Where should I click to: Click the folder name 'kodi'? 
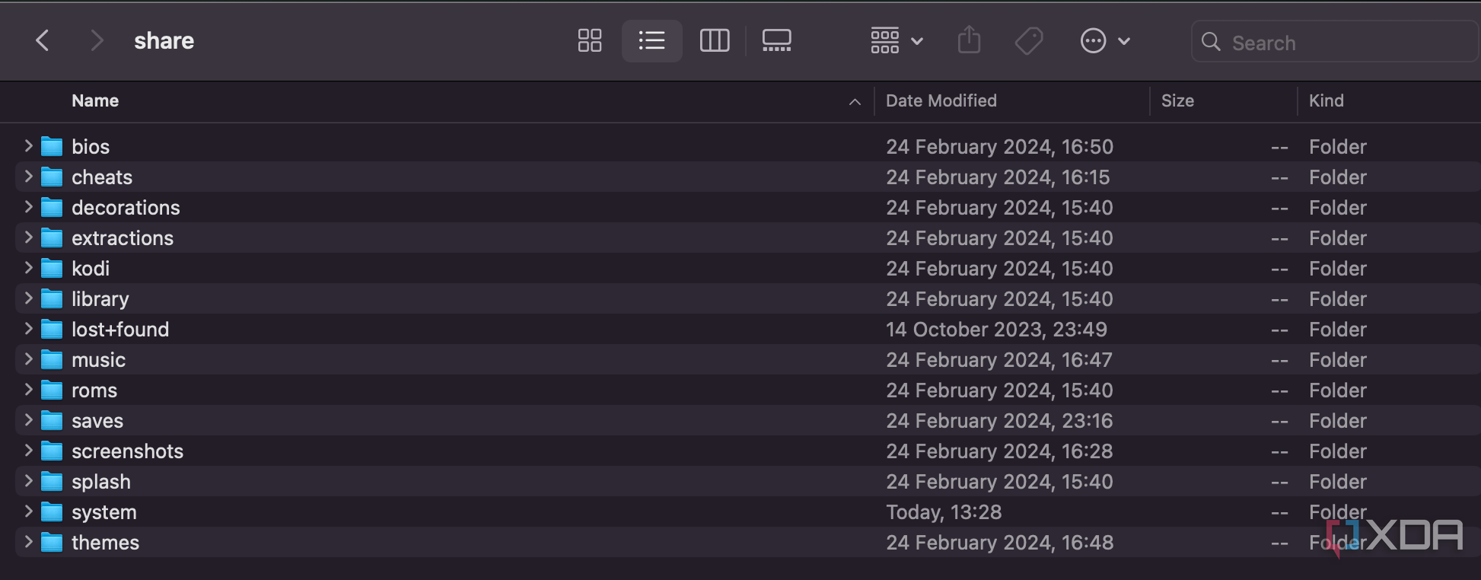91,268
